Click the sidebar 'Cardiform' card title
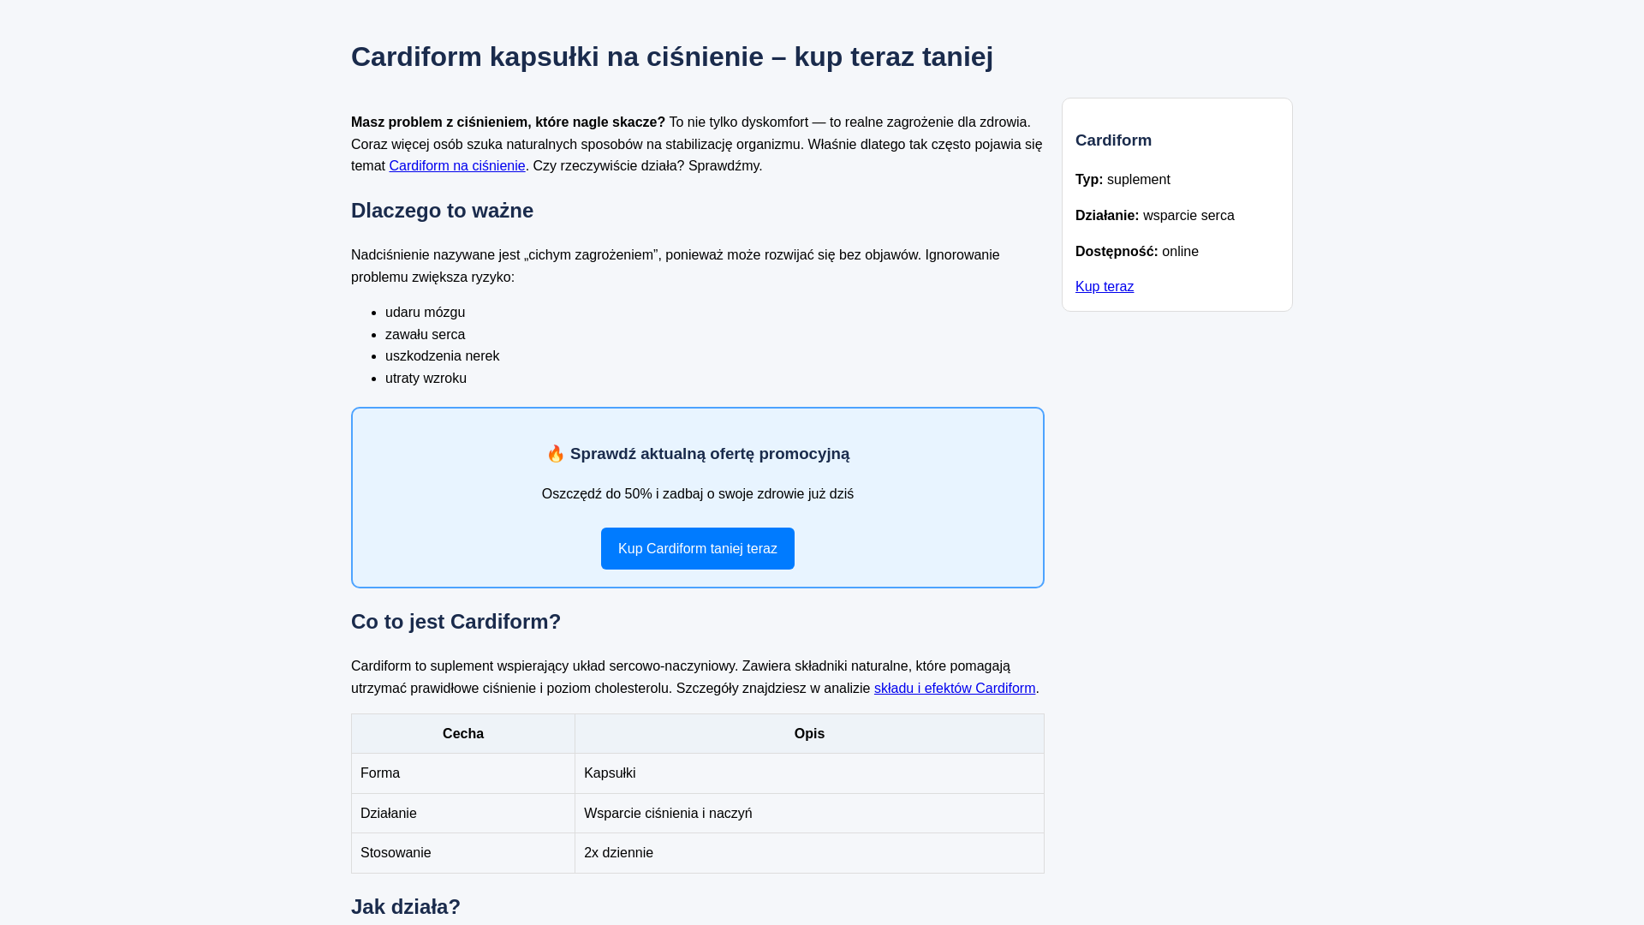The width and height of the screenshot is (1644, 925). coord(1113,140)
